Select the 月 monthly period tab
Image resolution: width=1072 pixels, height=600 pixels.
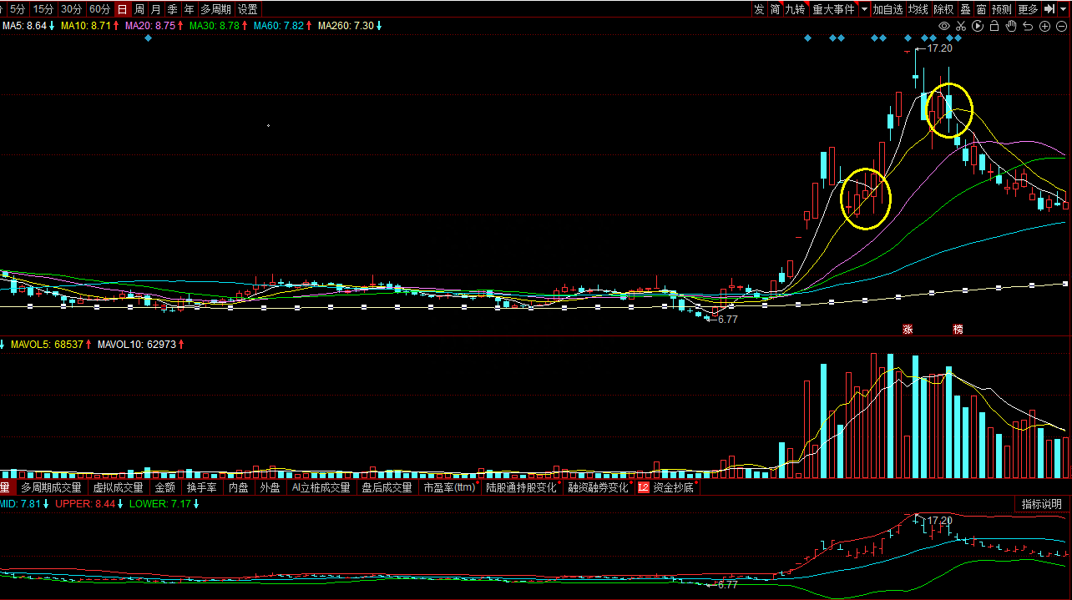tap(156, 9)
